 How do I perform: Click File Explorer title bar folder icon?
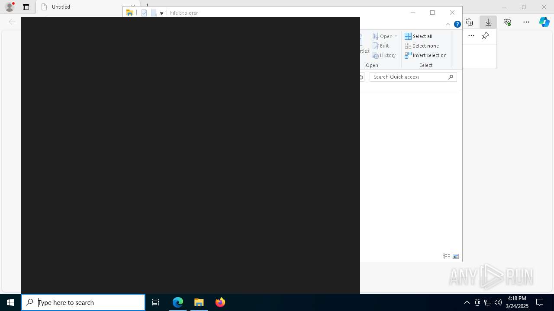tap(129, 13)
